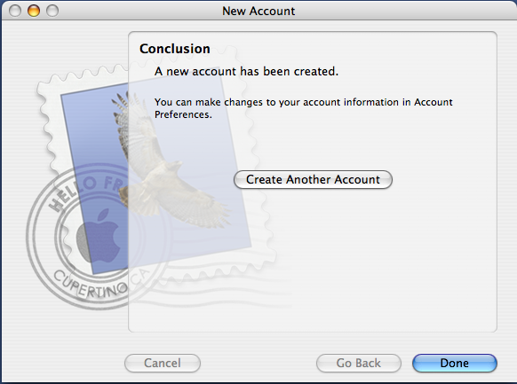Click the zoom window button
Viewport: 517px width, 384px height.
[52, 11]
